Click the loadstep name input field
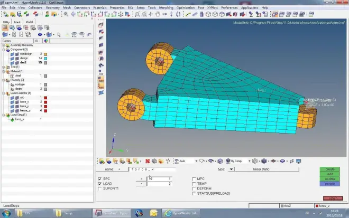 click(x=151, y=169)
